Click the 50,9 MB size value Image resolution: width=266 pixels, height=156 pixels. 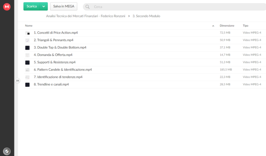point(225,40)
